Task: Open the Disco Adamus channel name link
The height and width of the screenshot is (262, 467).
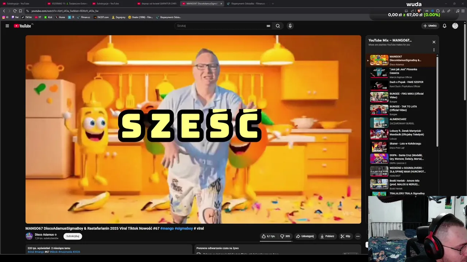Action: pyautogui.click(x=44, y=235)
